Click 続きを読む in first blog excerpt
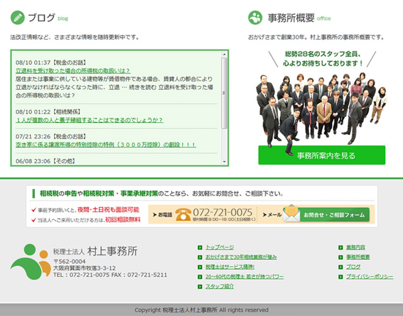Image resolution: width=403 pixels, height=316 pixels. click(x=143, y=87)
